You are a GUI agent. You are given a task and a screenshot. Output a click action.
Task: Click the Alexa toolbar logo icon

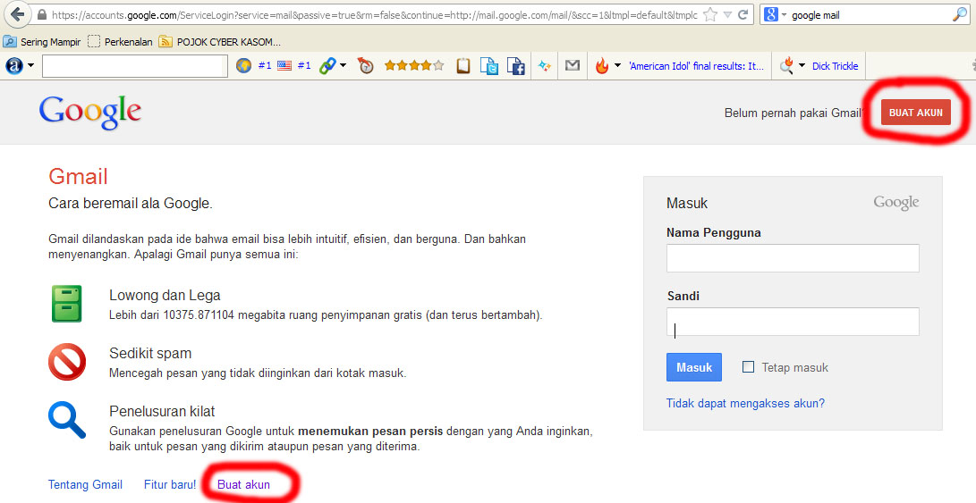(14, 65)
